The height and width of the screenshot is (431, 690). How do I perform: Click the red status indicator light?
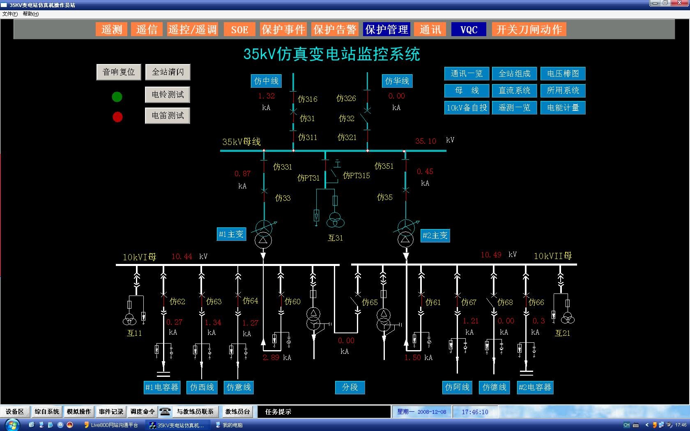(117, 117)
